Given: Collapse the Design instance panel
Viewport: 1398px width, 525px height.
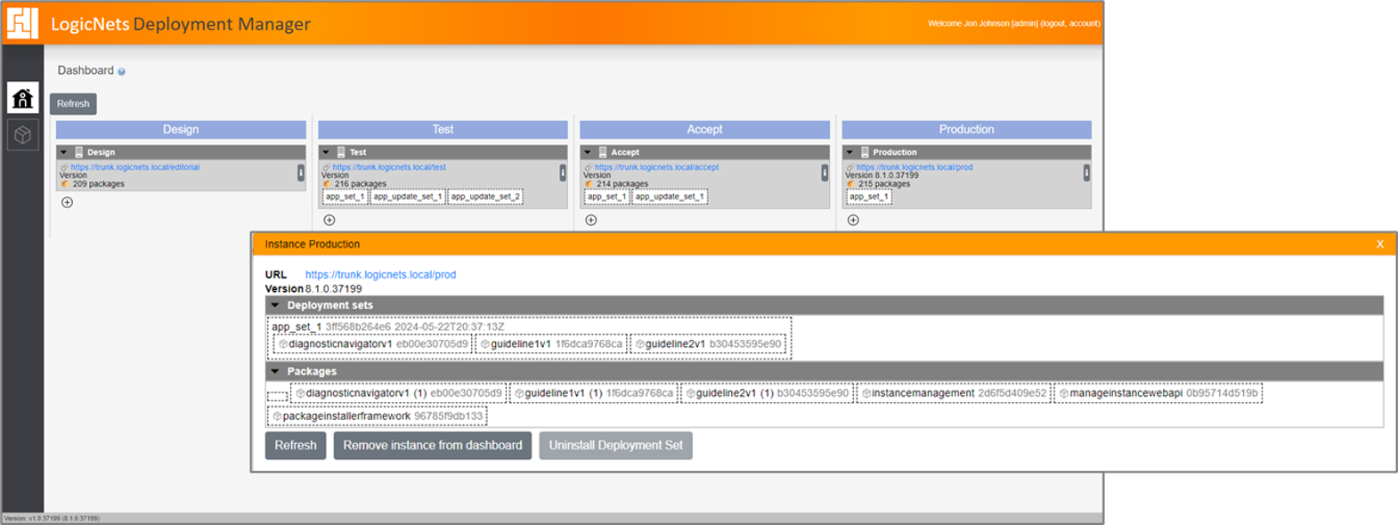Looking at the screenshot, I should click(x=63, y=152).
